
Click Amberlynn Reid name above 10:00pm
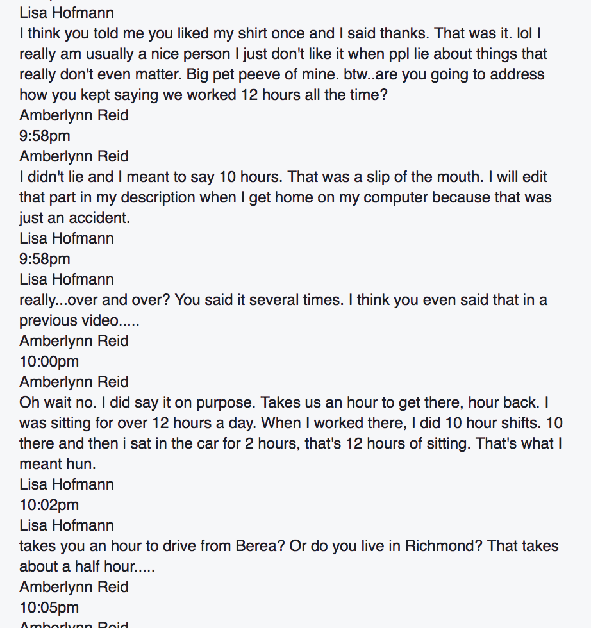74,341
